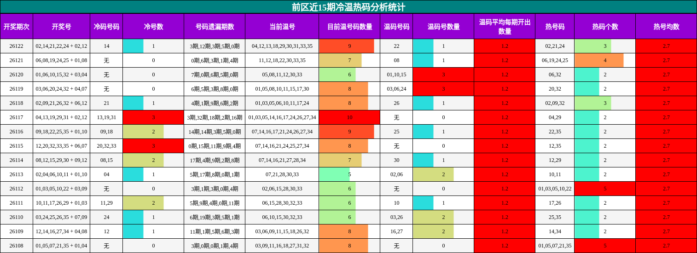Select issue number 26112
The image size is (697, 253).
click(17, 189)
